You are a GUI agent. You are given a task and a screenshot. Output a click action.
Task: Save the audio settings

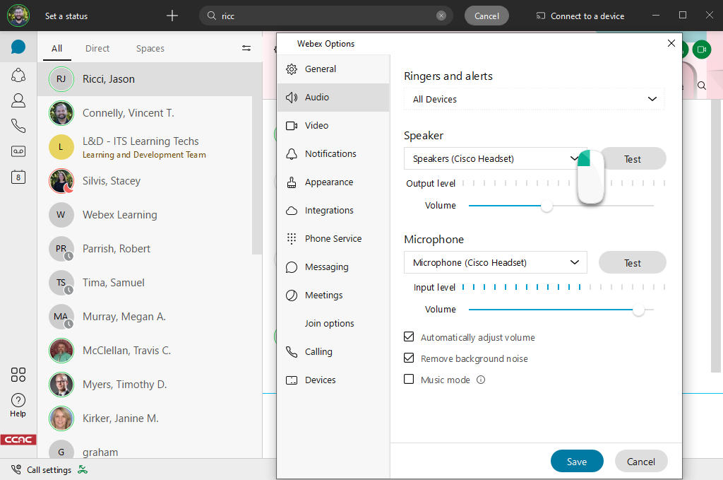coord(577,461)
